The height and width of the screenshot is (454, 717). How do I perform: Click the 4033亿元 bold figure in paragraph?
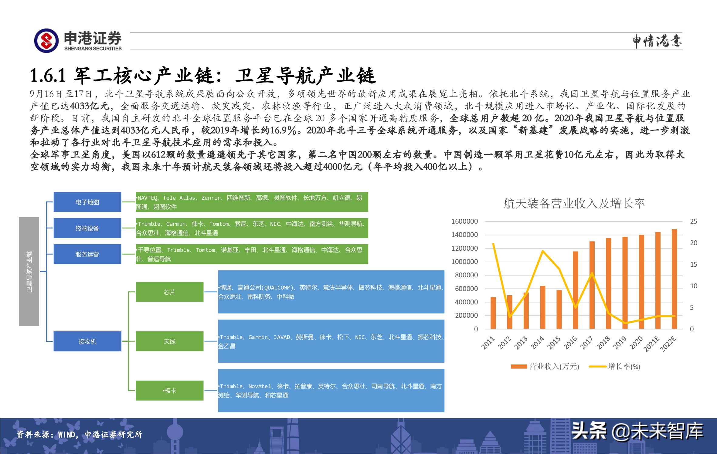[89, 106]
